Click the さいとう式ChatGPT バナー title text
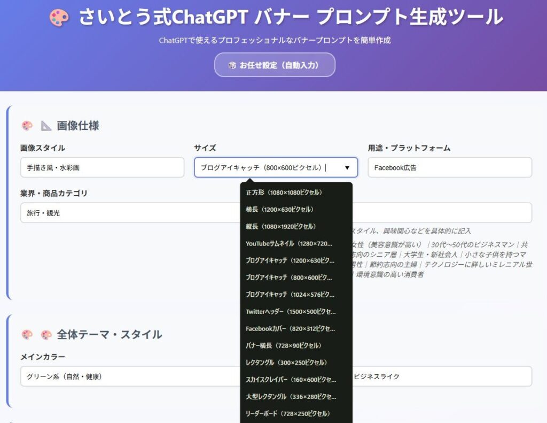Viewport: 547px width, 423px height. pyautogui.click(x=291, y=17)
